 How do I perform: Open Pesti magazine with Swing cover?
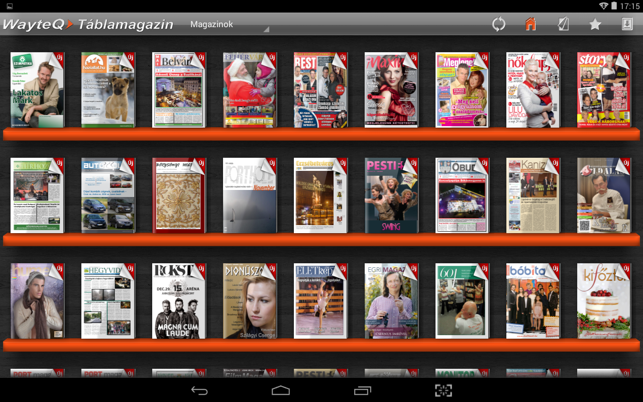pyautogui.click(x=391, y=195)
